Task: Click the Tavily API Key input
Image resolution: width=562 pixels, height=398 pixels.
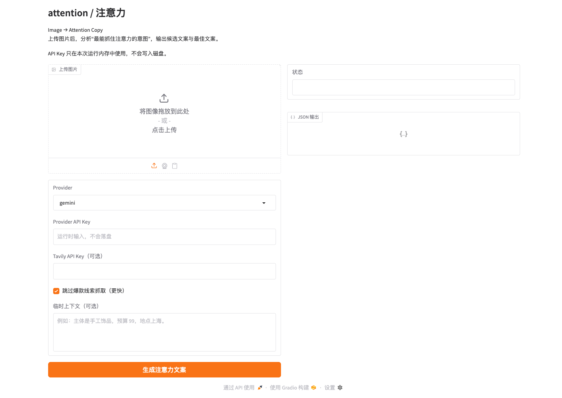Action: click(x=164, y=271)
